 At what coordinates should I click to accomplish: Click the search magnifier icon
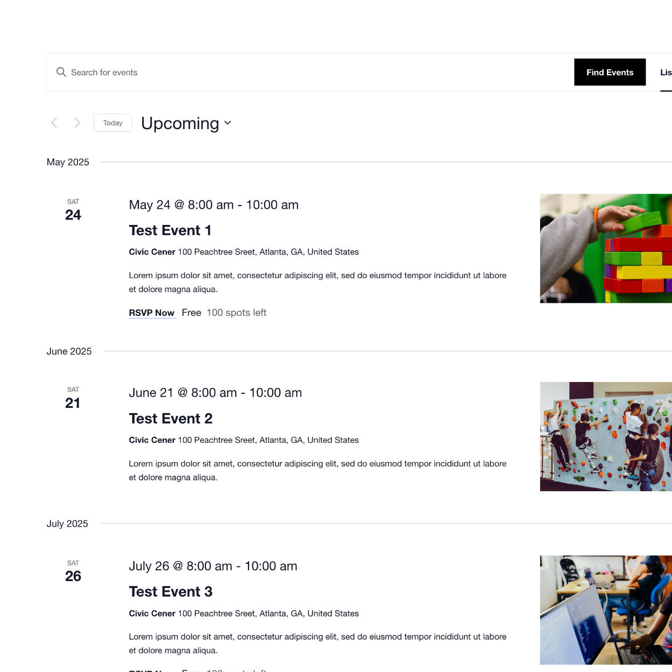[61, 72]
